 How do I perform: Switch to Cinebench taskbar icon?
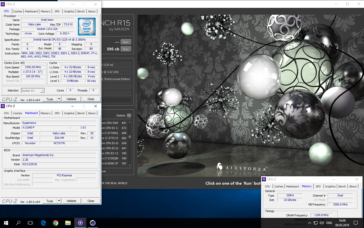click(93, 223)
